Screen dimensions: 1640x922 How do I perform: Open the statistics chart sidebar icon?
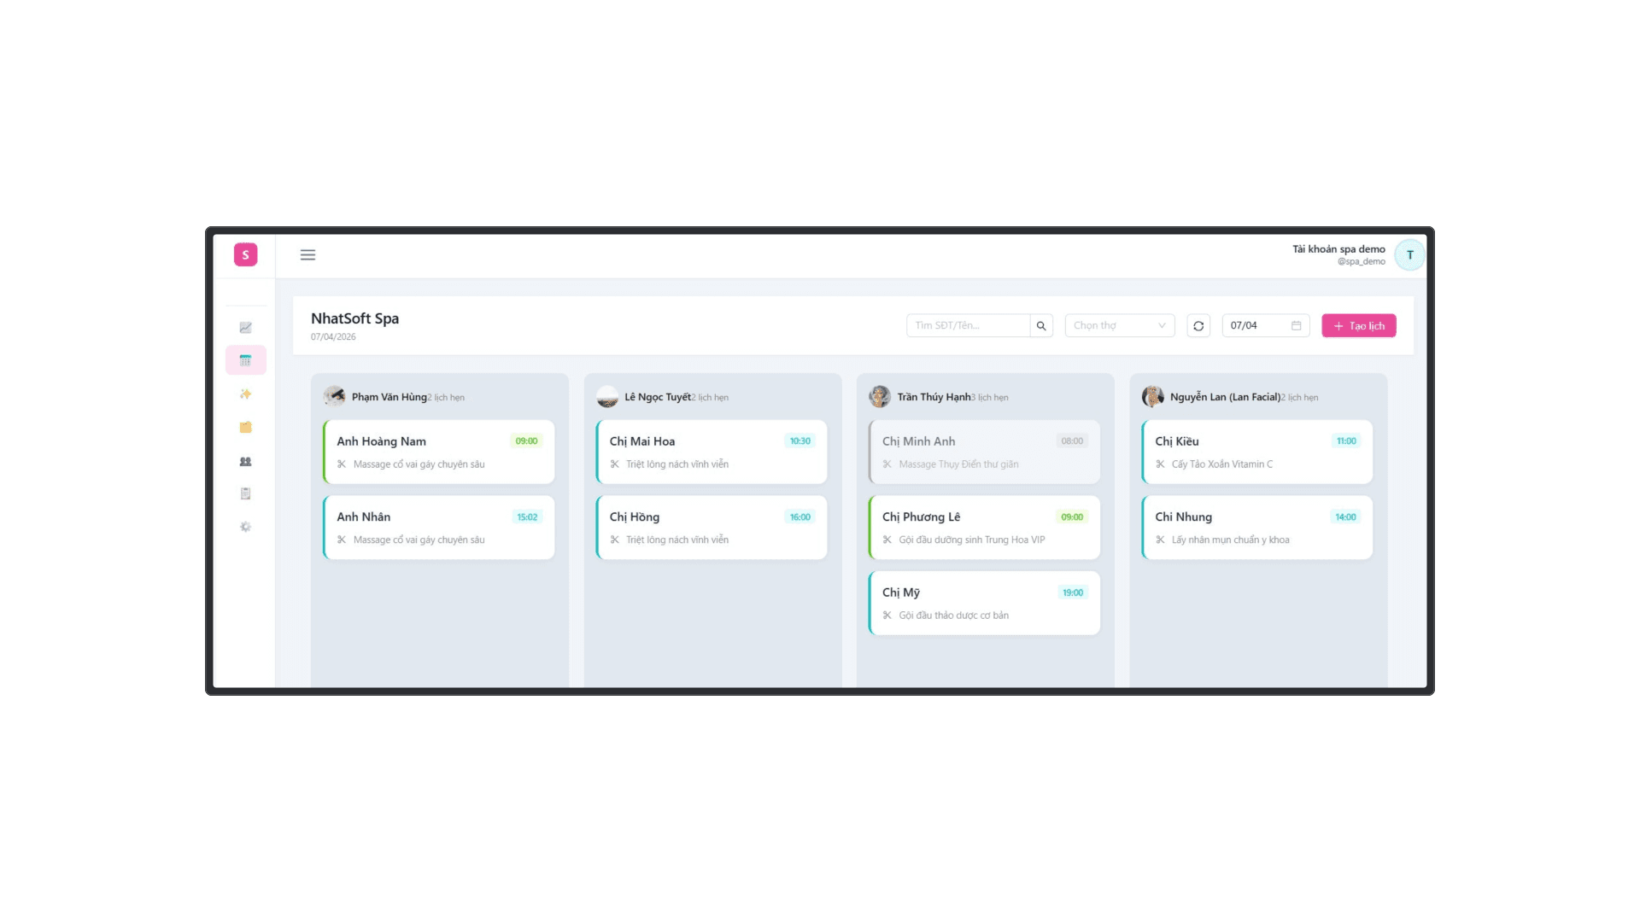tap(245, 328)
